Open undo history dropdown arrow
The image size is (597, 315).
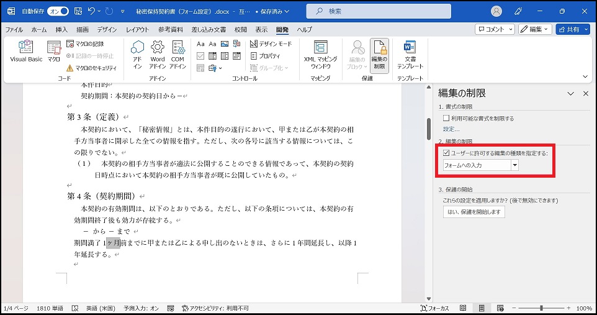pyautogui.click(x=99, y=11)
